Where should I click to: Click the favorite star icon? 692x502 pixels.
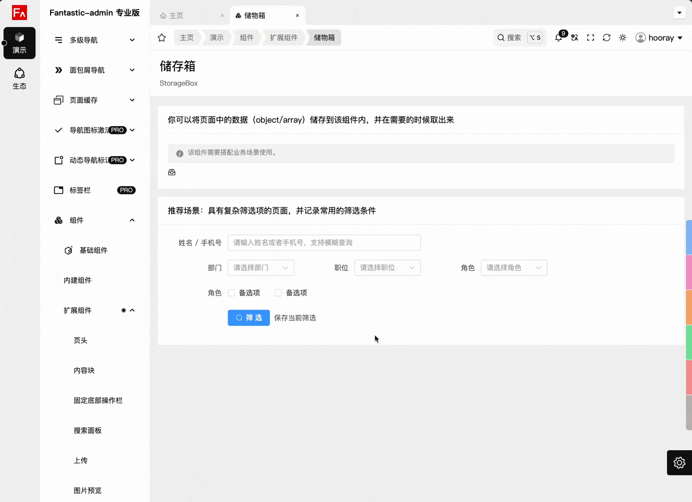pos(162,37)
